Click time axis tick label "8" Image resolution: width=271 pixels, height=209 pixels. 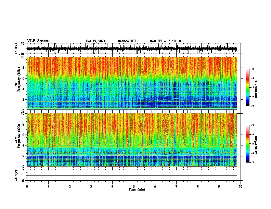click(x=198, y=186)
